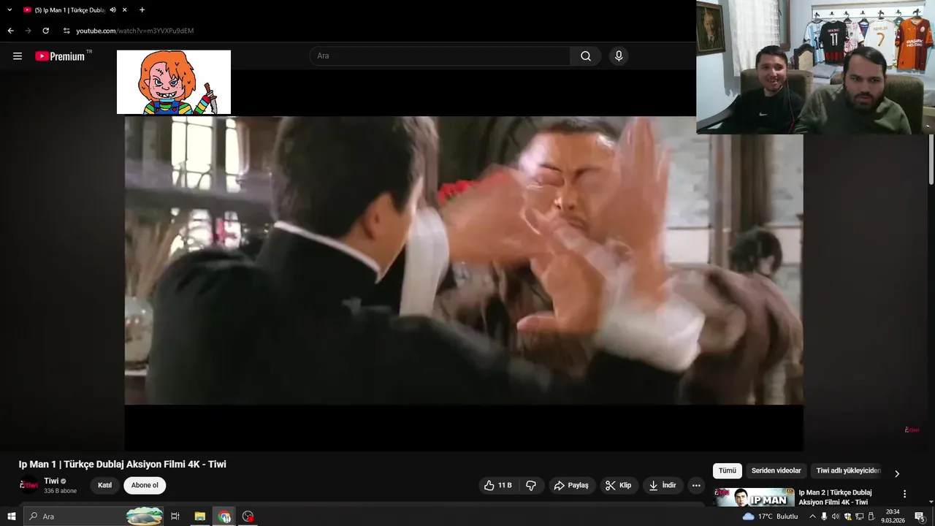
Task: Open a new browser tab
Action: pyautogui.click(x=142, y=10)
